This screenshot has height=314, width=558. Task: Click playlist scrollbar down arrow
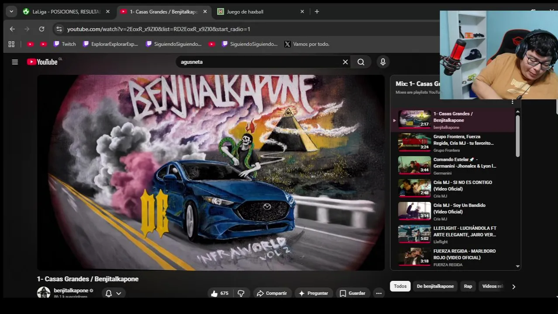coord(518,266)
